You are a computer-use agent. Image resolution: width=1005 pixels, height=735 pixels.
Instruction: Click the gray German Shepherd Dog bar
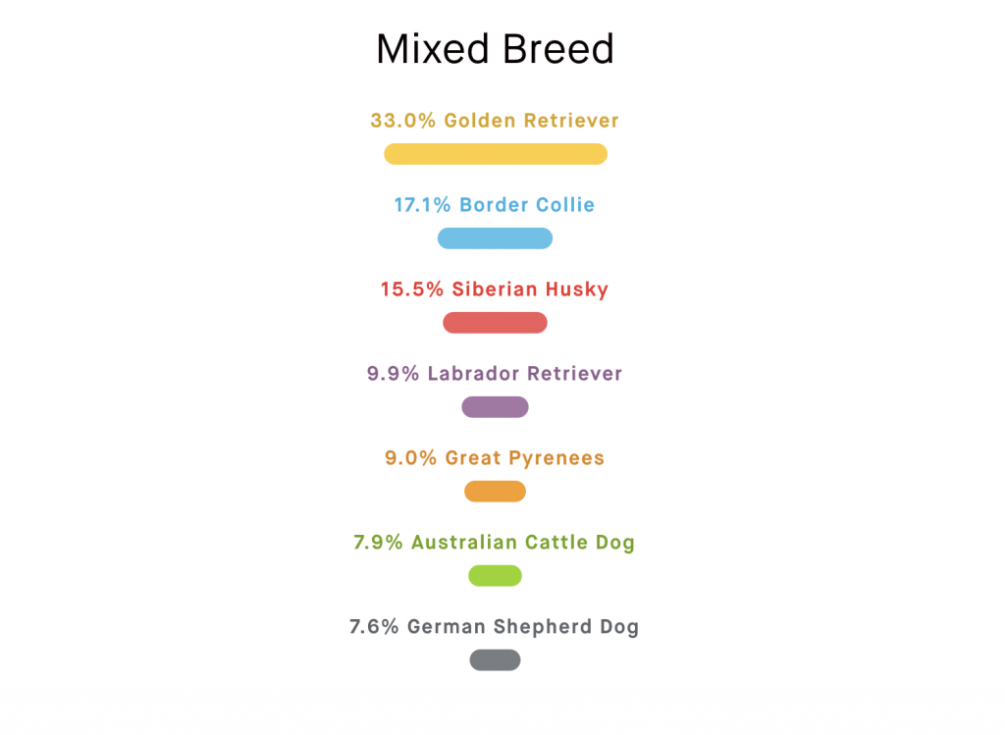[495, 660]
